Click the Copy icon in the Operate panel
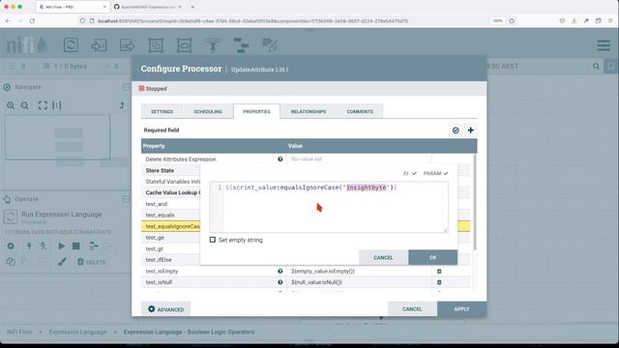 pyautogui.click(x=11, y=262)
